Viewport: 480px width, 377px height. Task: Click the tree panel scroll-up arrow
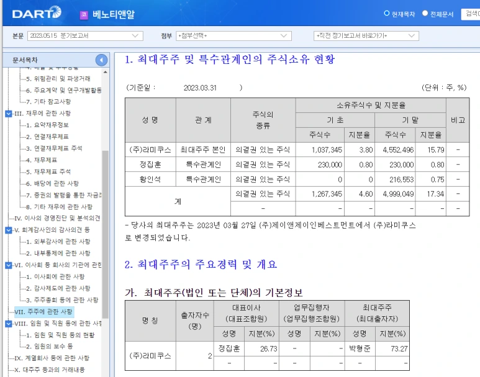click(106, 72)
